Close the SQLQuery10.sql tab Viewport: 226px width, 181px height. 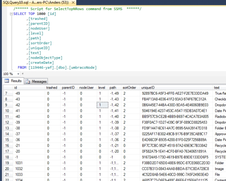73,2
